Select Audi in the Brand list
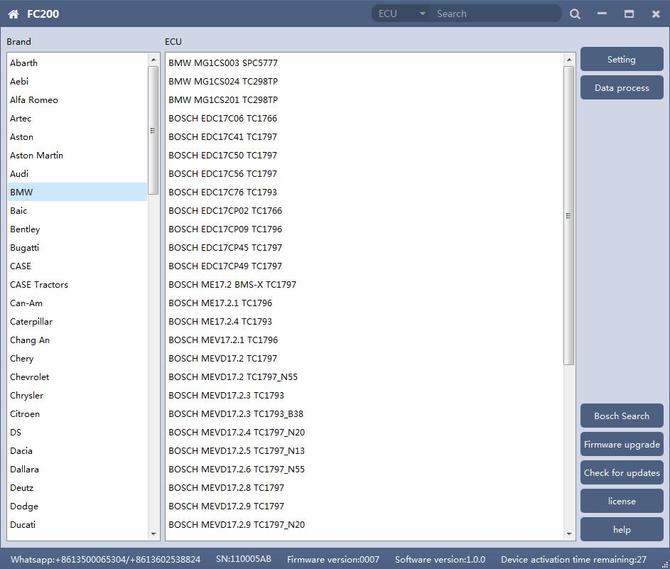 19,174
